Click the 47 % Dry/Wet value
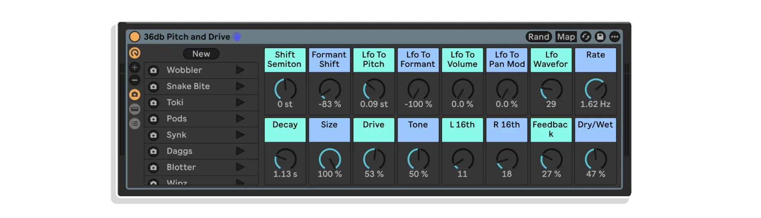Screen dimensions: 761x218 point(596,174)
